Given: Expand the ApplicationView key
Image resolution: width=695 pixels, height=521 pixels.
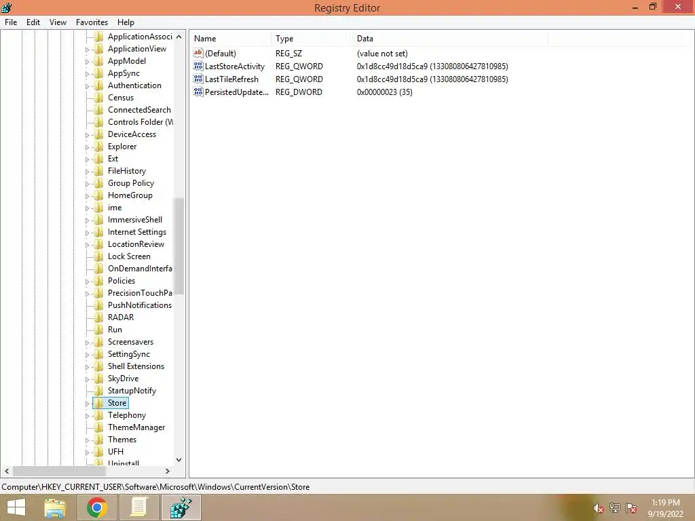Looking at the screenshot, I should (x=88, y=50).
